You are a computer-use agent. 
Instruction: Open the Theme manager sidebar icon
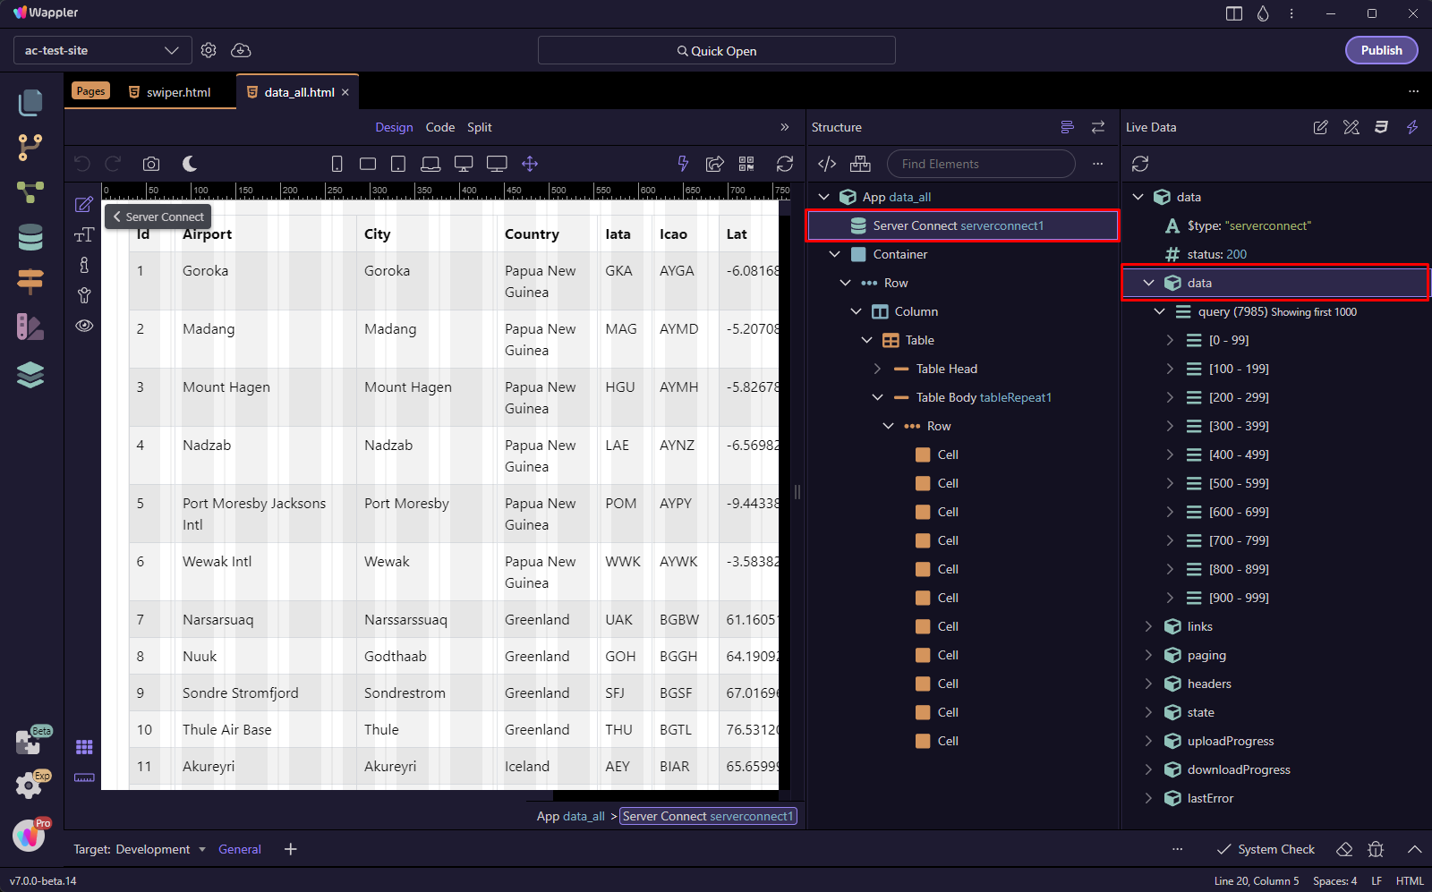[30, 327]
